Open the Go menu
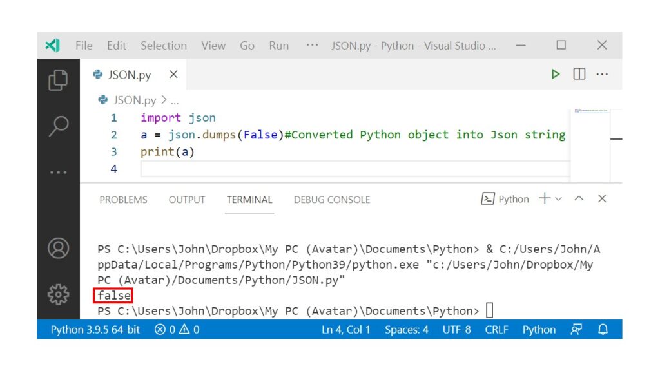Image resolution: width=660 pixels, height=371 pixels. (247, 46)
